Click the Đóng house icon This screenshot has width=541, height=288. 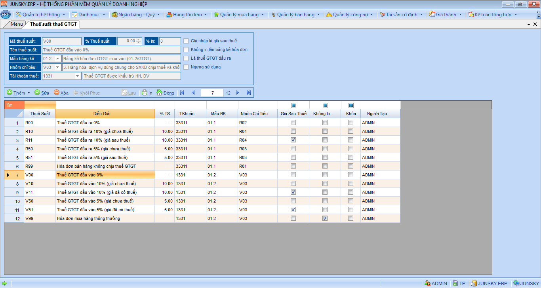click(x=159, y=93)
